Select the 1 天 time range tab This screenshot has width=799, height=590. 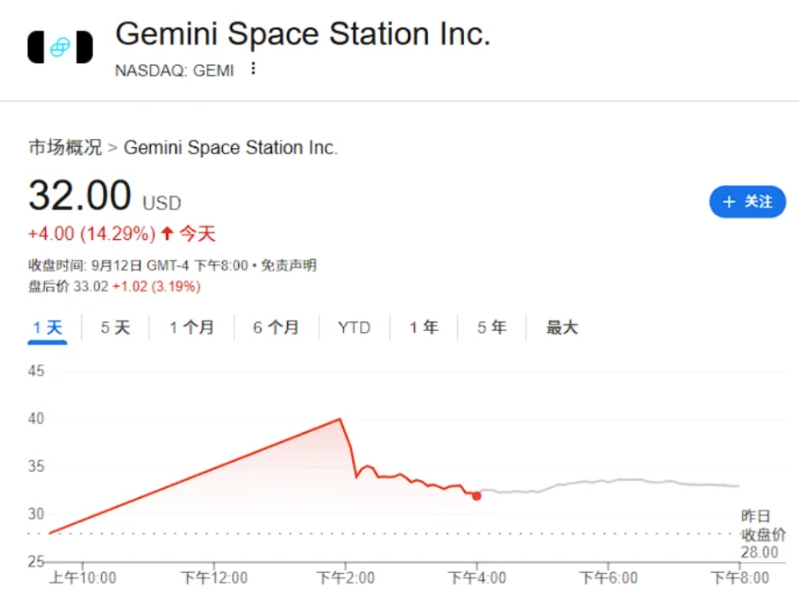pos(47,327)
